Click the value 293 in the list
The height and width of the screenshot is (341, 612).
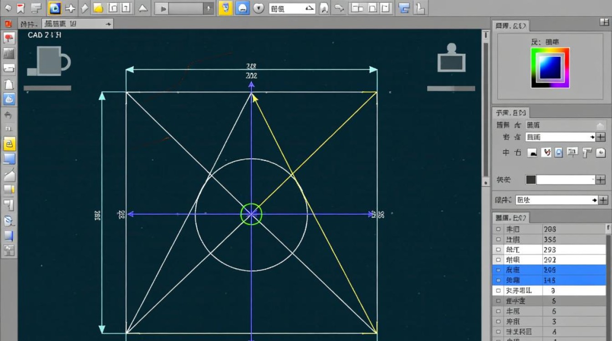(x=550, y=250)
